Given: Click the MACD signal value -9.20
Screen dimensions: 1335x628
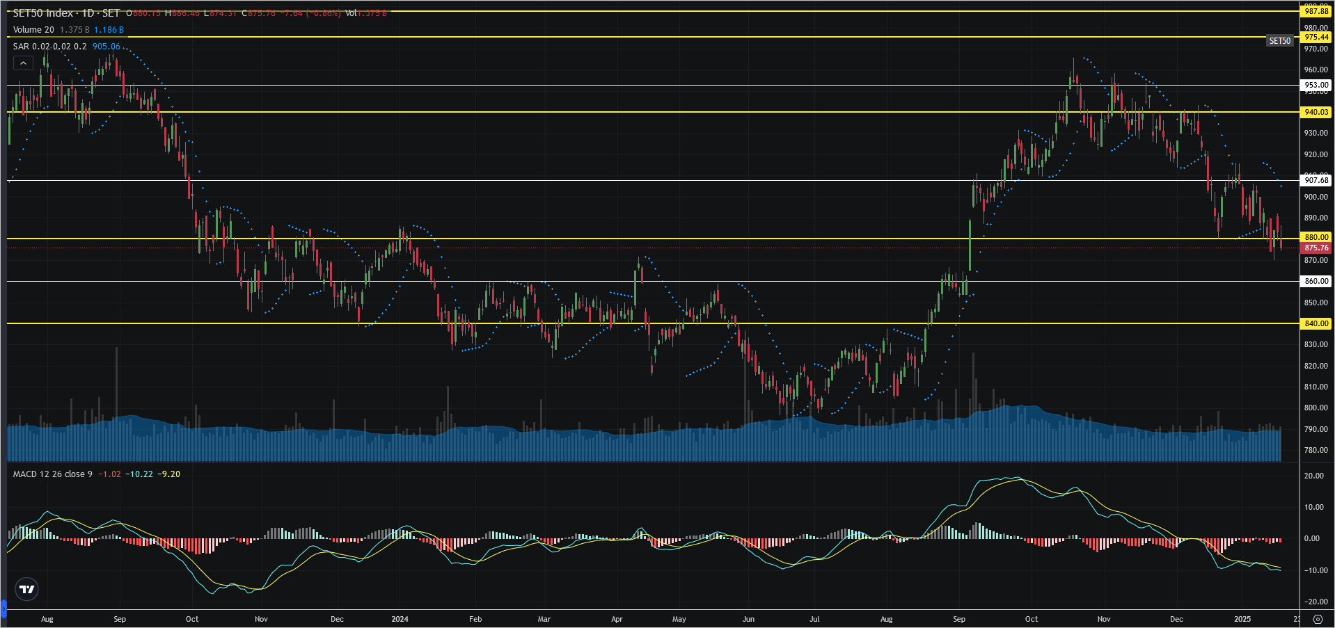Looking at the screenshot, I should pyautogui.click(x=169, y=474).
